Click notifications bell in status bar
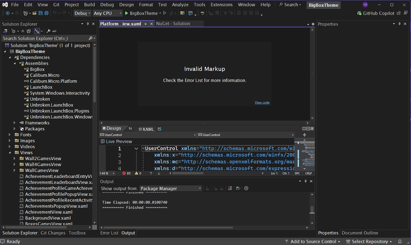The width and height of the screenshot is (411, 245). 400,241
